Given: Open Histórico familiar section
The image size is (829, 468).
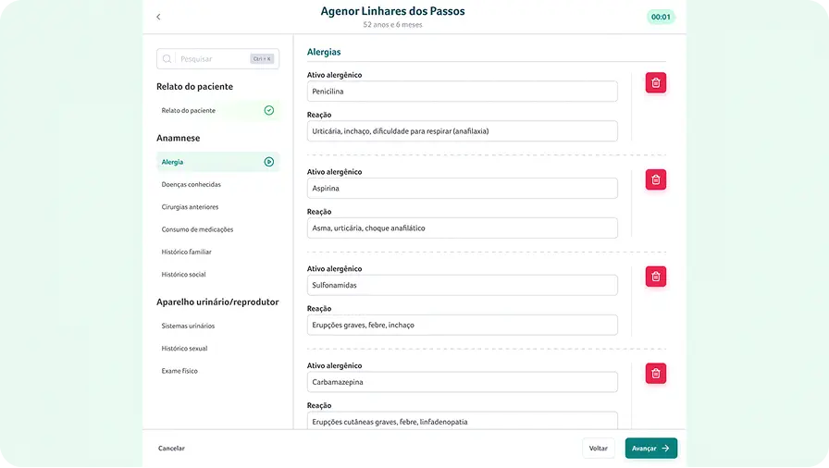Looking at the screenshot, I should 187,252.
